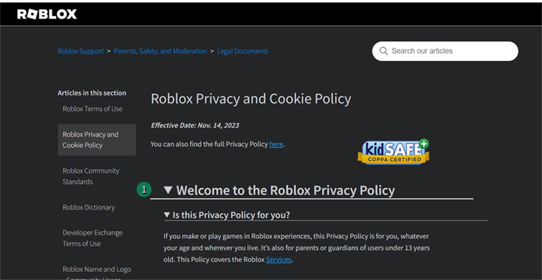Open Roblox Community Standards article

tap(91, 176)
